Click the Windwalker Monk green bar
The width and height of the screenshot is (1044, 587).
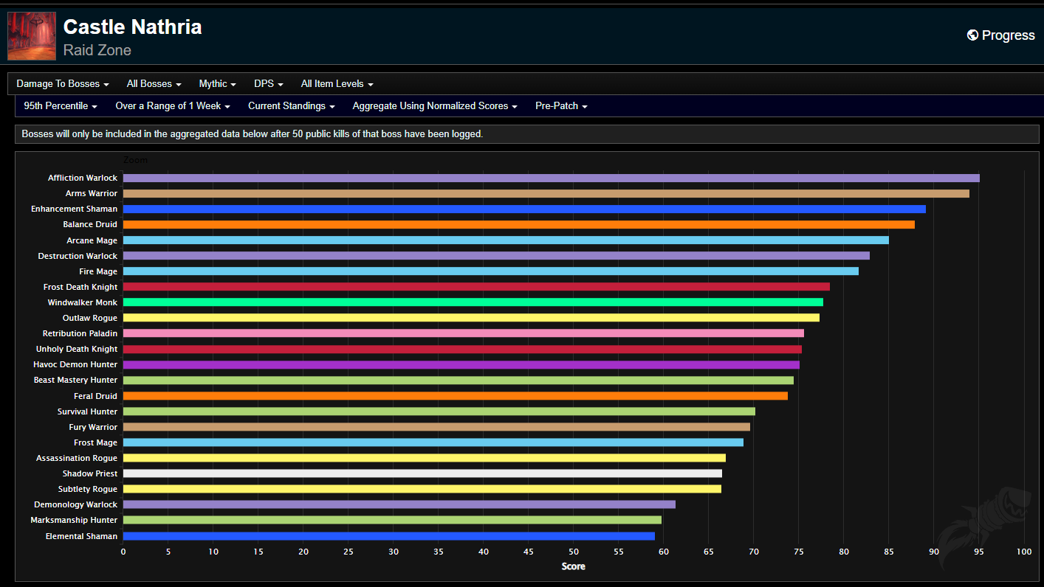pos(473,302)
